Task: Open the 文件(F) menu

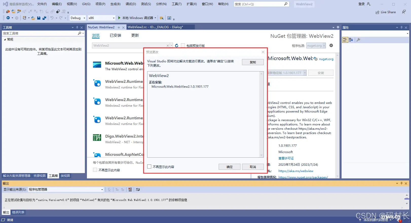Action: click(42, 4)
